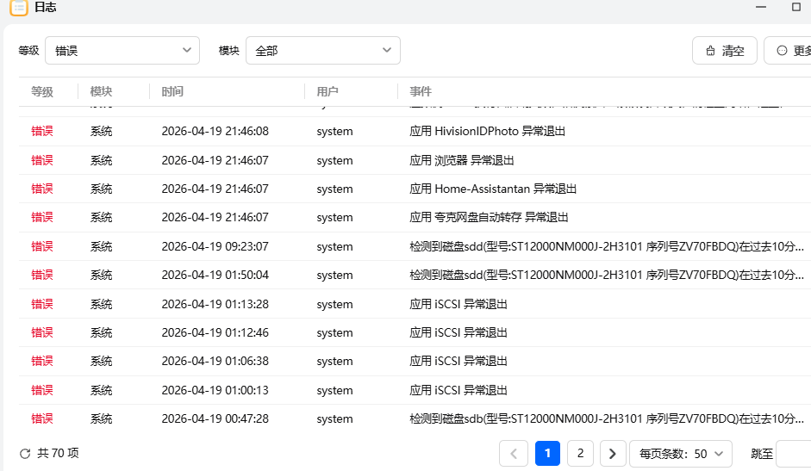Click the timestamp 2026-04-19 09:23:07

215,246
